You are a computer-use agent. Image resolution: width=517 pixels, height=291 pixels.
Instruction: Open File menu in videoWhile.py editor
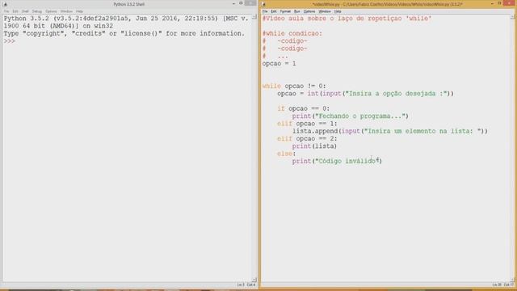265,11
